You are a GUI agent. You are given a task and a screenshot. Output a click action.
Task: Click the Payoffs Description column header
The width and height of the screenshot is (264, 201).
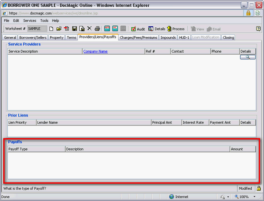point(148,149)
